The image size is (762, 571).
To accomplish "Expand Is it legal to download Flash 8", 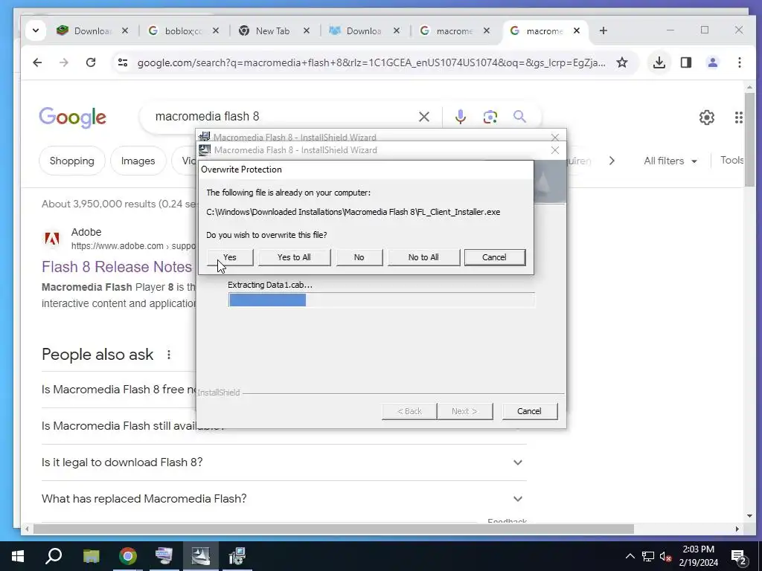I will pyautogui.click(x=284, y=462).
